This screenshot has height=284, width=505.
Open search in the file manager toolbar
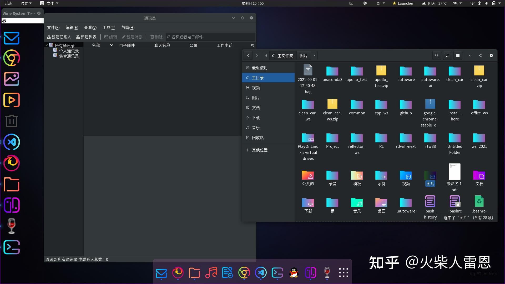[437, 55]
